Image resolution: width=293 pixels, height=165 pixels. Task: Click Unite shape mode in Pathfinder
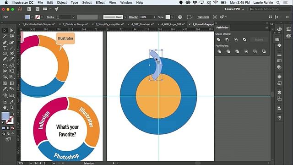pyautogui.click(x=218, y=40)
